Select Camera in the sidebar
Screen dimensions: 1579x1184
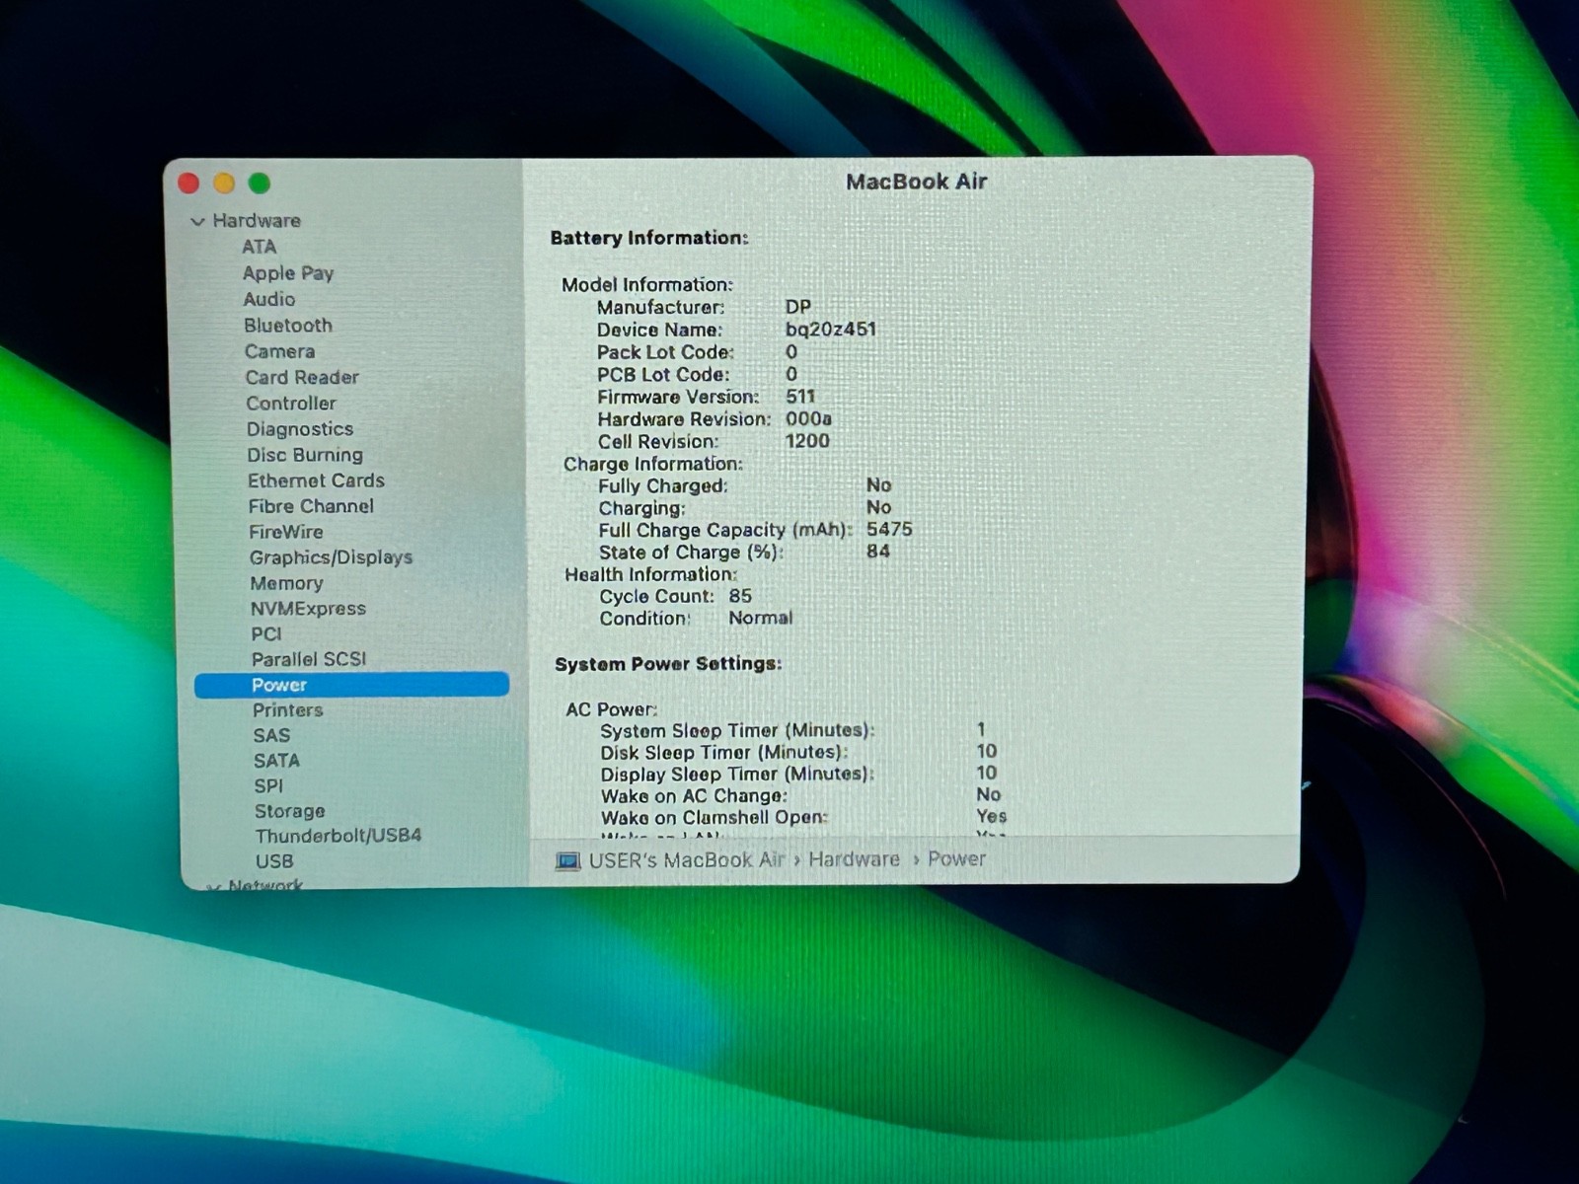pyautogui.click(x=280, y=351)
